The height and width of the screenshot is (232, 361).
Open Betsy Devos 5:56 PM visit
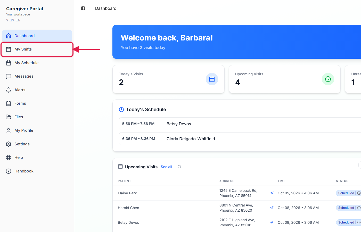click(x=240, y=124)
